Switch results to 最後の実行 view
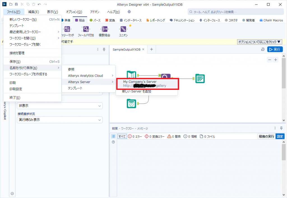This screenshot has width=287, height=198. [266, 136]
